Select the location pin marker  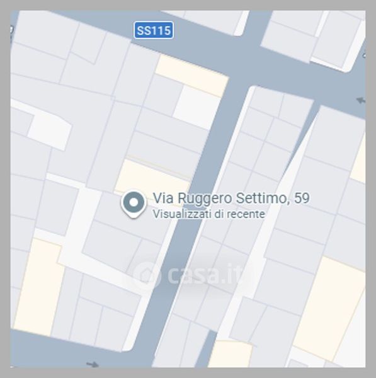click(134, 205)
